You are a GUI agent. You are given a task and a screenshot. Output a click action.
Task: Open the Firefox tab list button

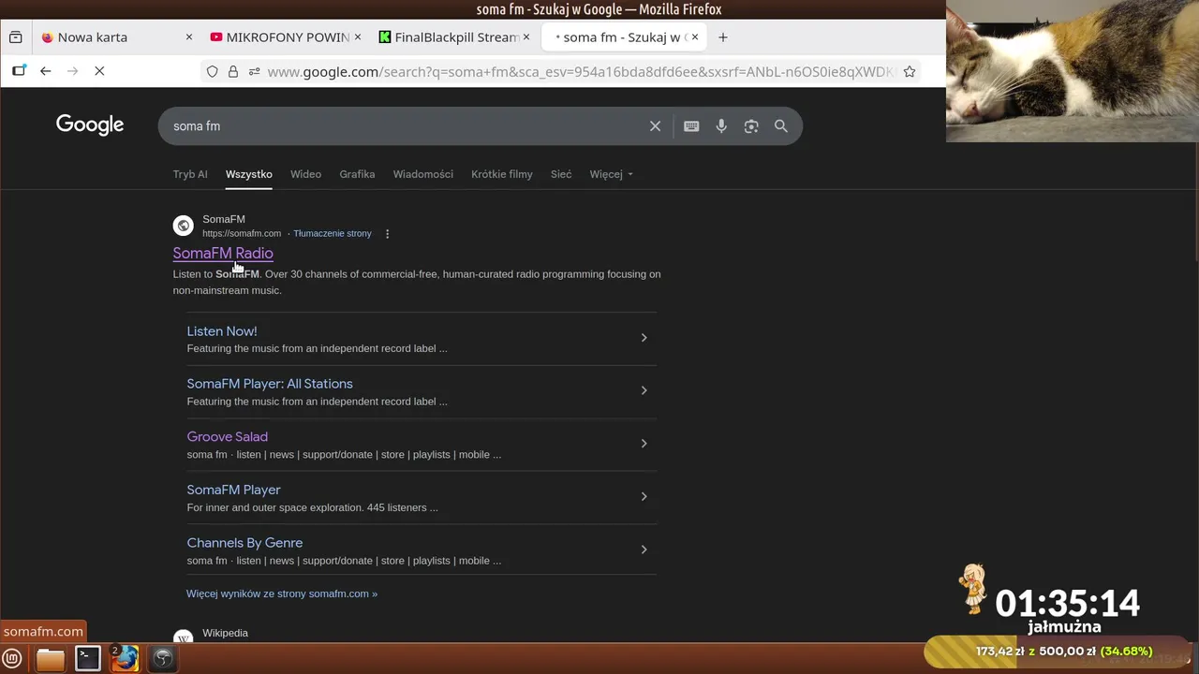tap(15, 37)
